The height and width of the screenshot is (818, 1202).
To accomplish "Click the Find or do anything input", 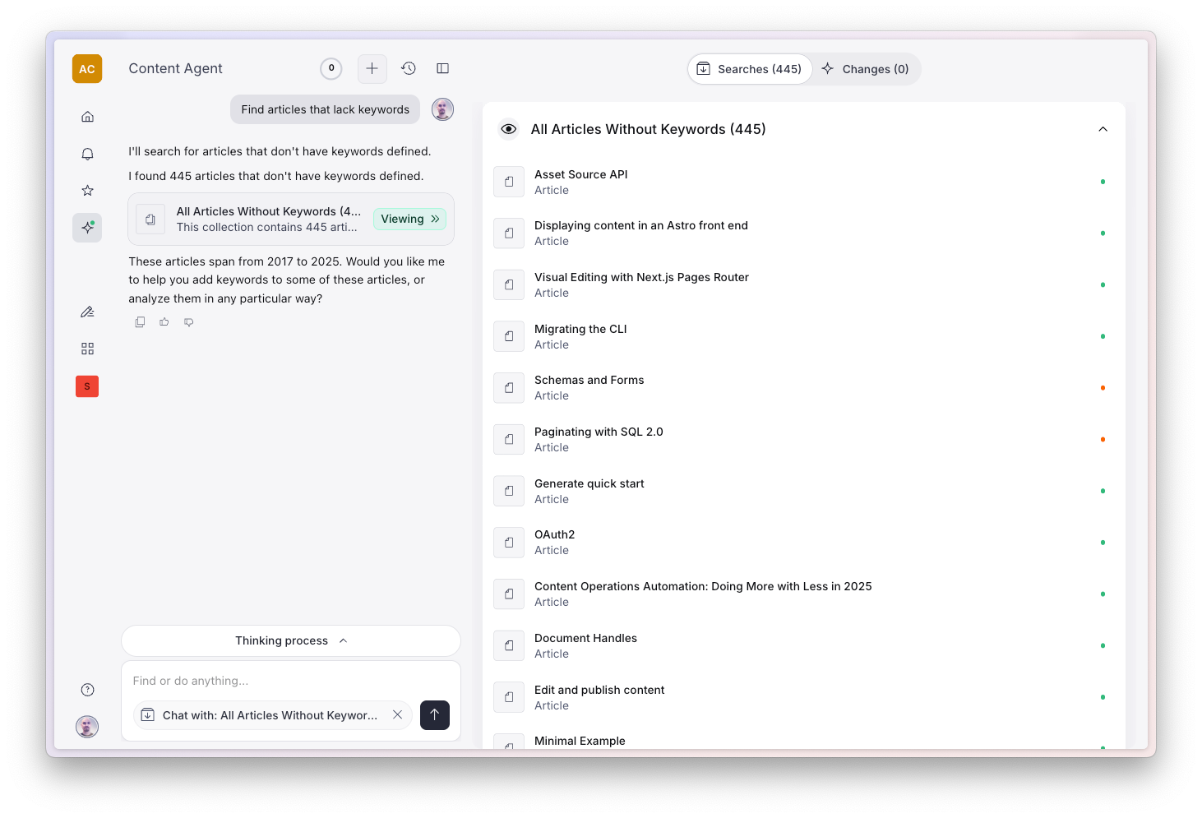I will pos(291,681).
